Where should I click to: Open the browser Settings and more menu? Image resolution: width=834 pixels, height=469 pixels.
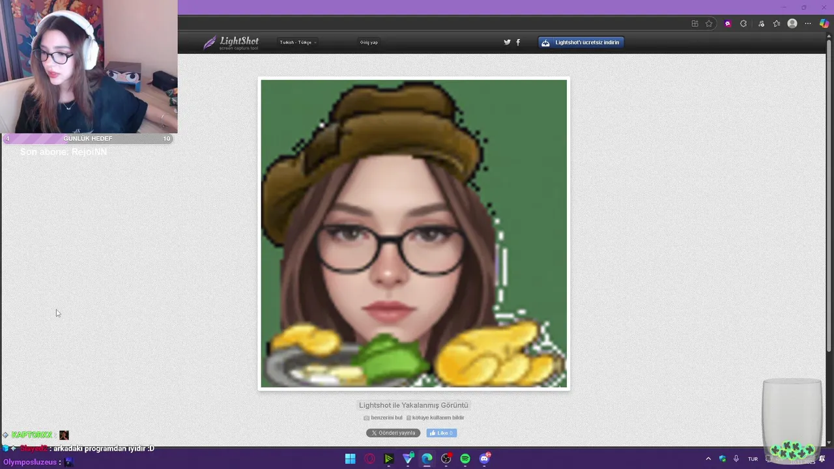[808, 23]
